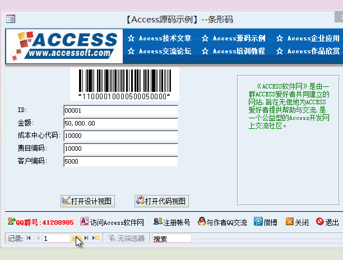Viewport: 343px width, 260px height.
Task: Click the 注册帐号 users icon
Action: [x=157, y=221]
